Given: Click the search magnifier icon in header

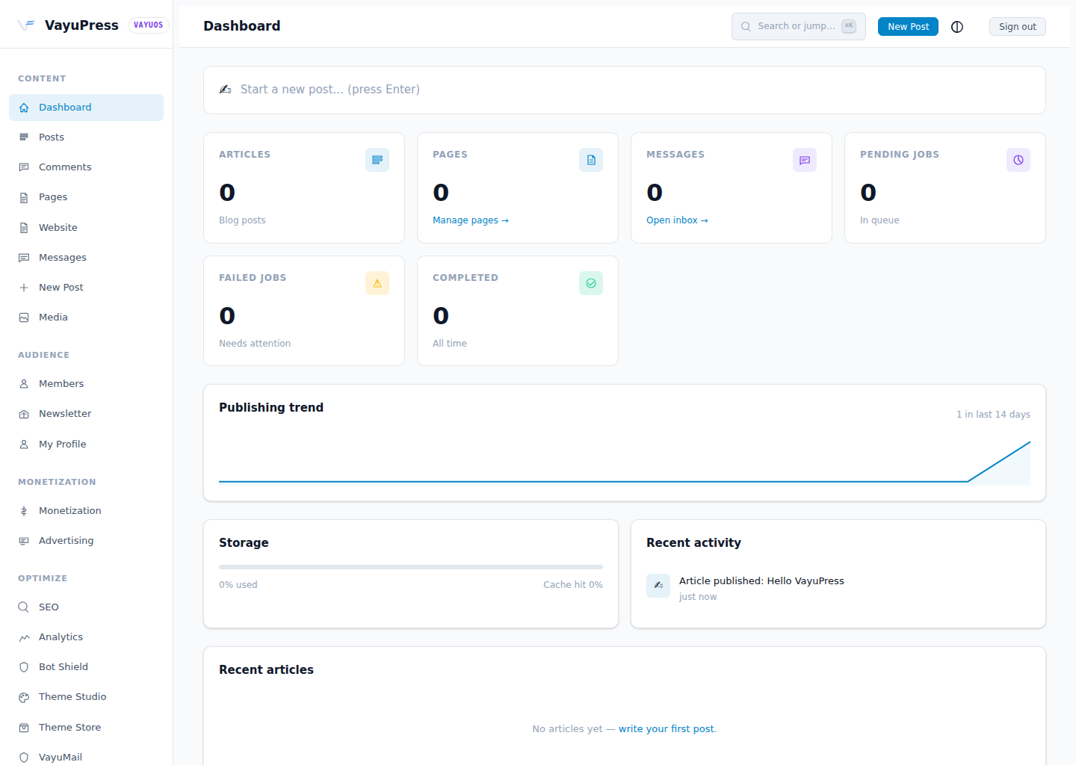Looking at the screenshot, I should click(x=746, y=27).
